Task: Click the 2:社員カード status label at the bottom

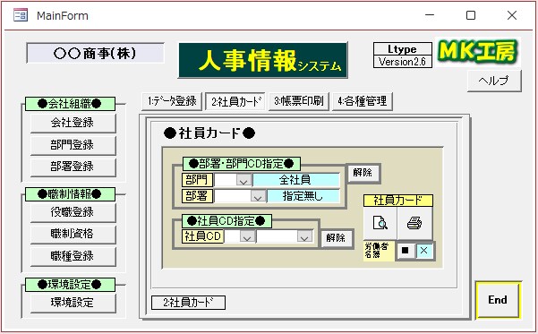Action: pyautogui.click(x=188, y=303)
